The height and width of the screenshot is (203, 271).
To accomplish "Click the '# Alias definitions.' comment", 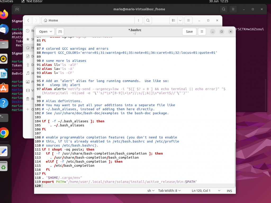I will [x=62, y=101].
